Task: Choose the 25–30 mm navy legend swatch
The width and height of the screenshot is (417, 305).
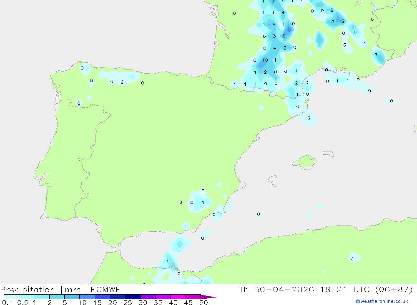Action: [133, 297]
